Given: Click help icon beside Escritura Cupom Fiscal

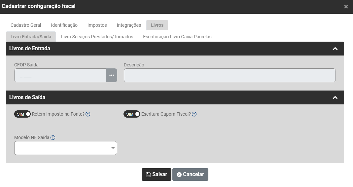Looking at the screenshot, I should pyautogui.click(x=194, y=114).
